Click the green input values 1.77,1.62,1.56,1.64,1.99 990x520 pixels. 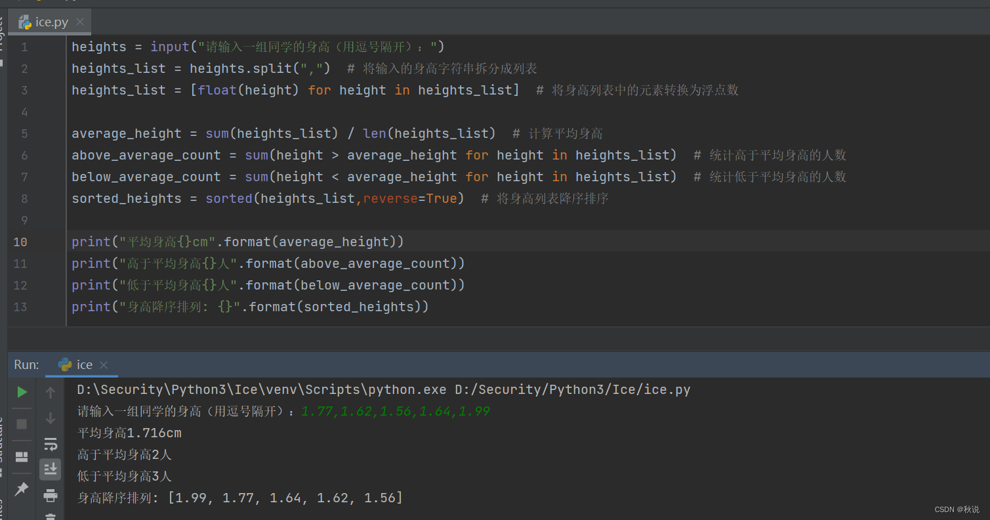click(x=396, y=412)
